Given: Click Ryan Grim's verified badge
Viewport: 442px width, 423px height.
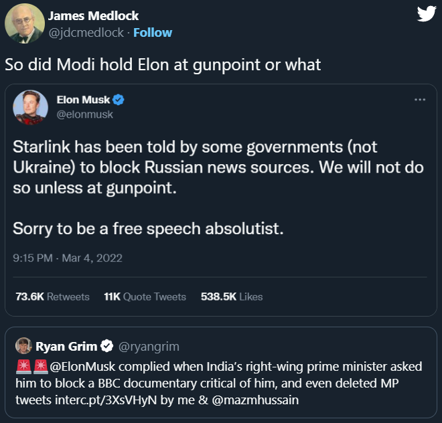Looking at the screenshot, I should click(x=106, y=347).
